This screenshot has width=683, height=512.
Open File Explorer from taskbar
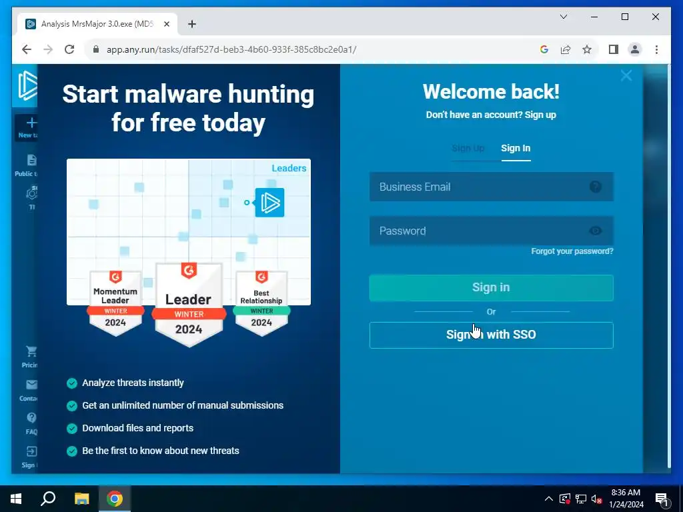[81, 499]
